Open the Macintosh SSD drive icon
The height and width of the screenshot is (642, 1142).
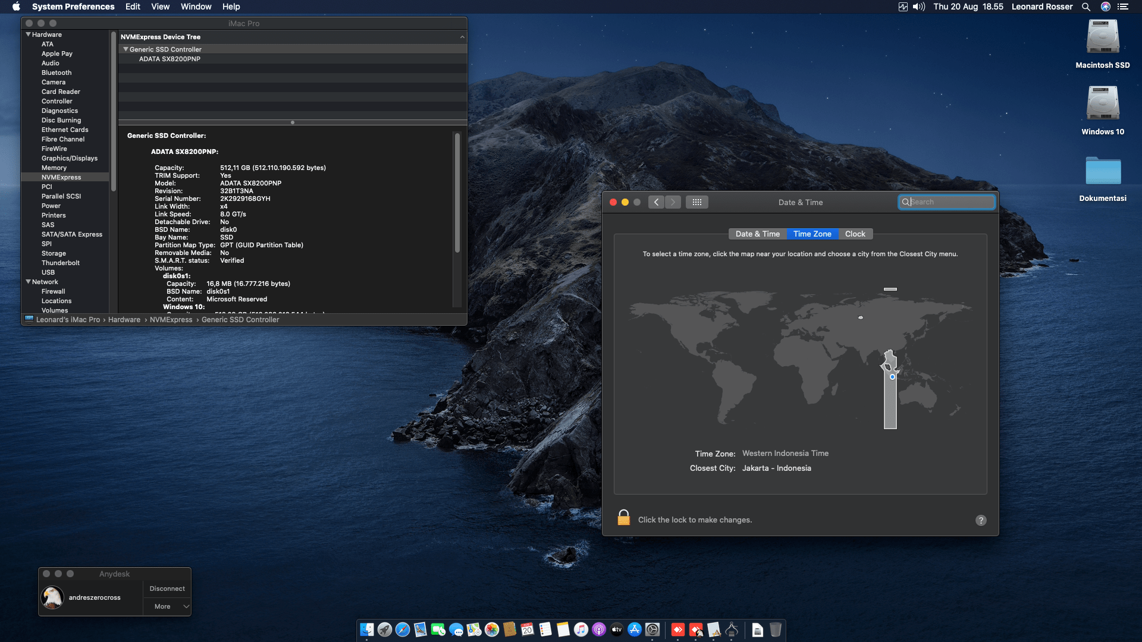(1102, 38)
